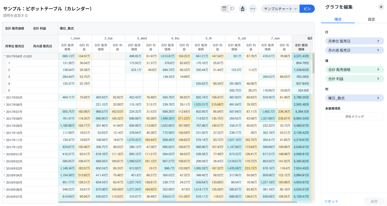Open chevron on 合計 販売価格 value field

(x=378, y=69)
